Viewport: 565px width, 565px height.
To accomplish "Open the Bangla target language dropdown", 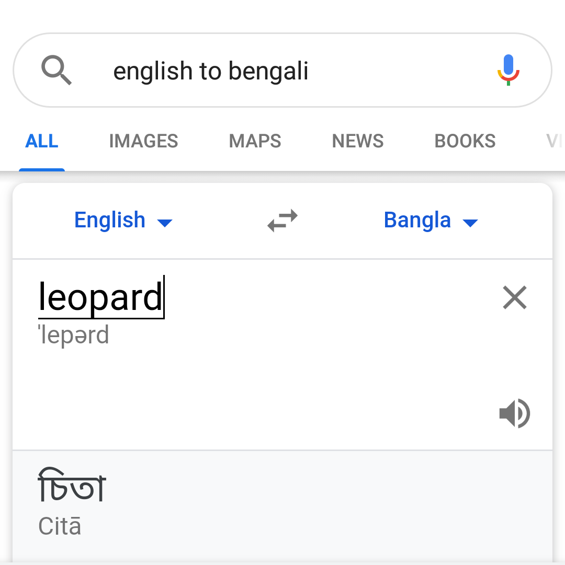I will click(417, 221).
